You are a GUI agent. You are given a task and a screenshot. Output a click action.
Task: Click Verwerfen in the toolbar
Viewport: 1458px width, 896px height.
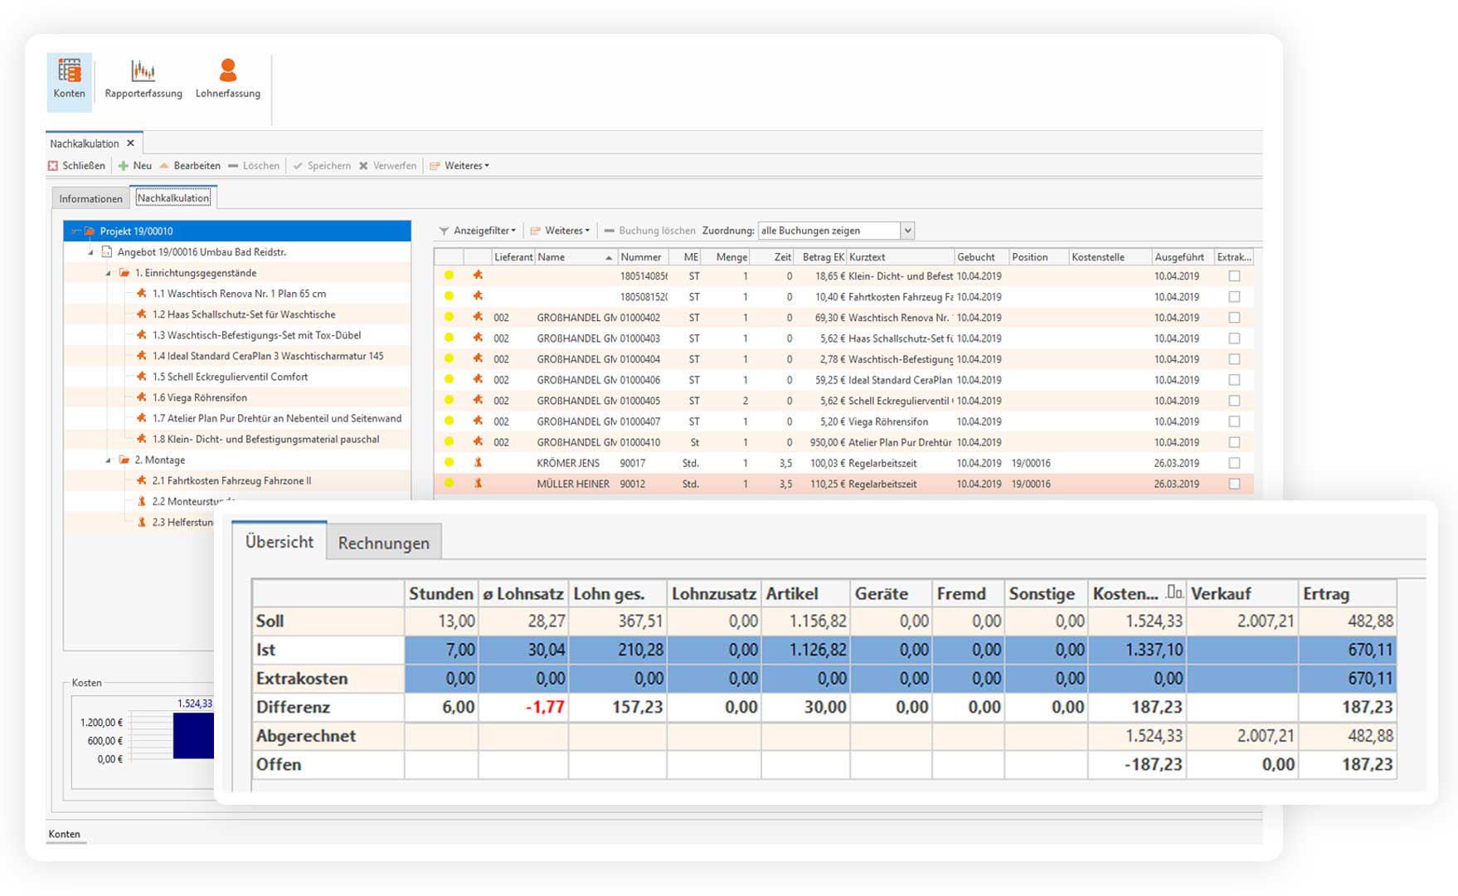click(x=387, y=165)
